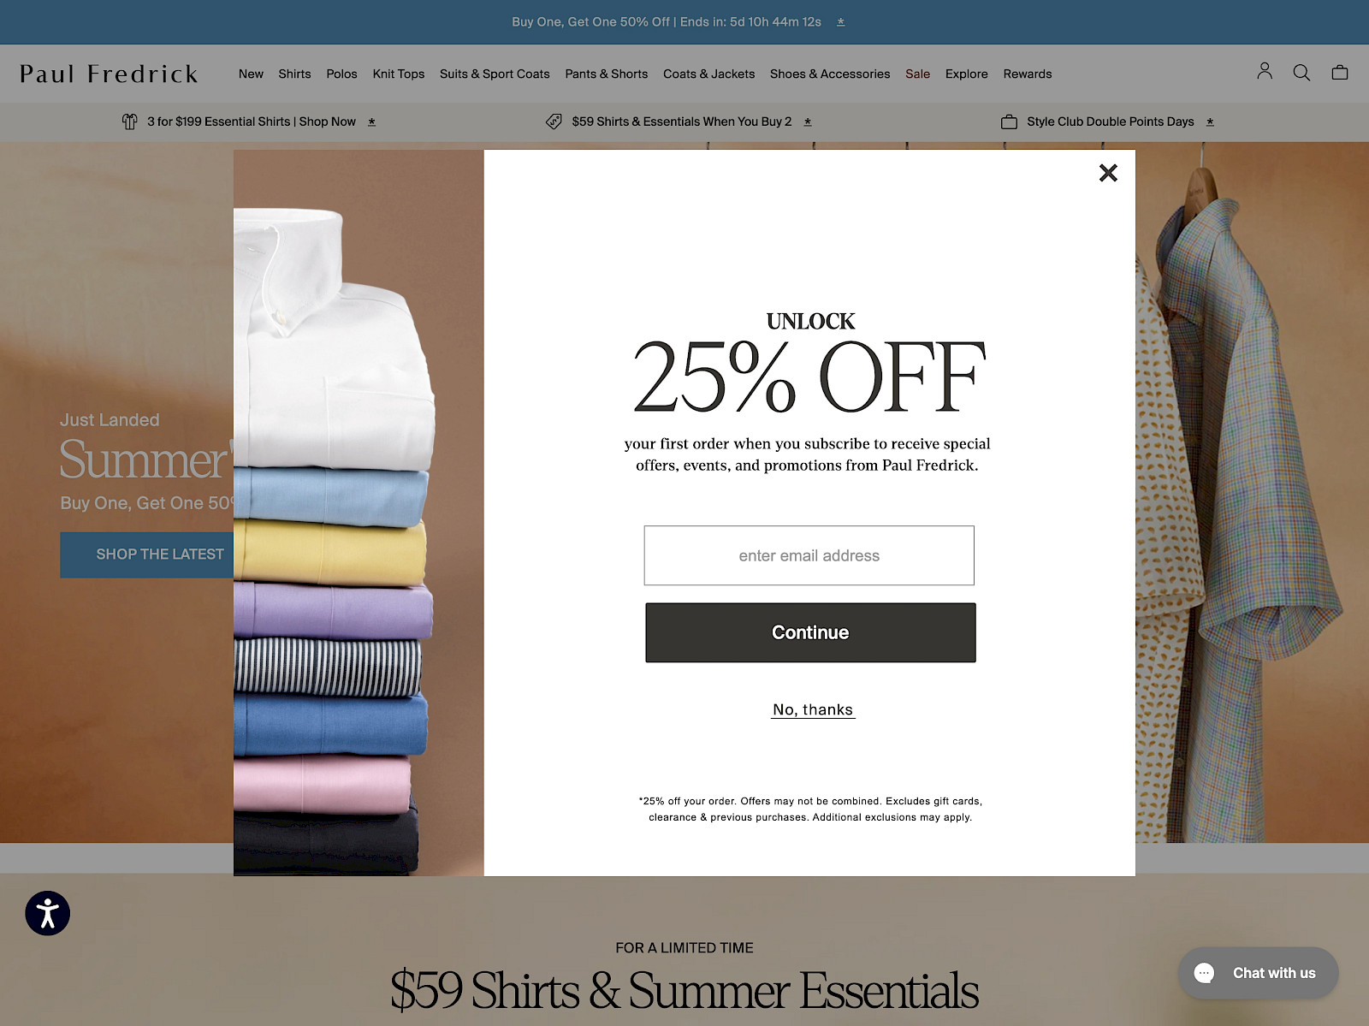Open the shopping bag icon

pos(1340,73)
